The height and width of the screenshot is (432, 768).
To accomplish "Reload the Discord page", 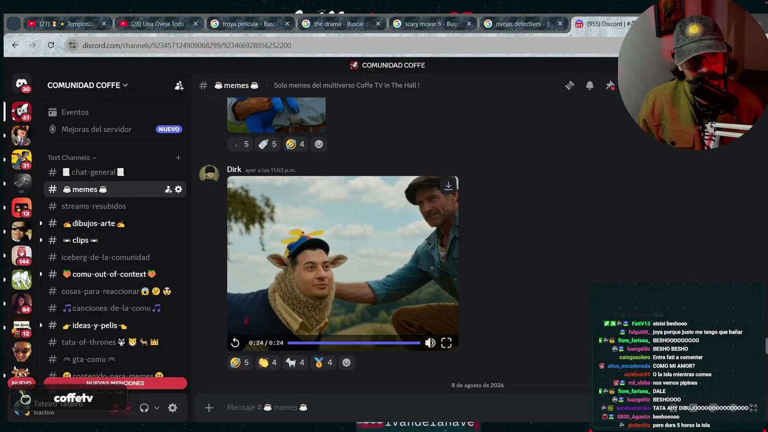I will 51,45.
